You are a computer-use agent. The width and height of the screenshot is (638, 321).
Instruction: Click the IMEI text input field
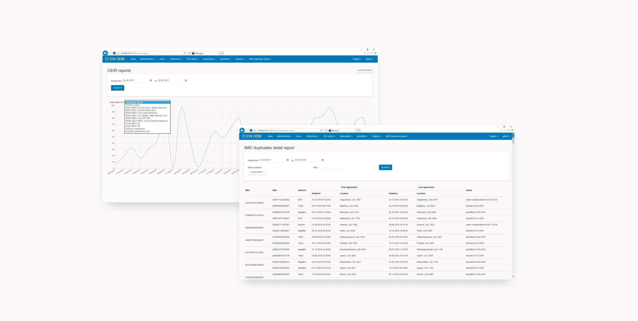(x=331, y=167)
